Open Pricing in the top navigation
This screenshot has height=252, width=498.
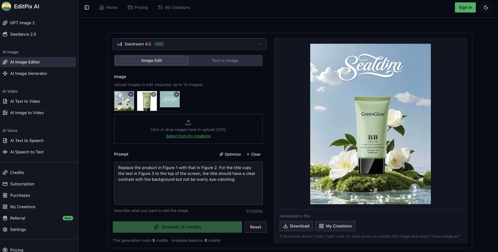[x=138, y=7]
